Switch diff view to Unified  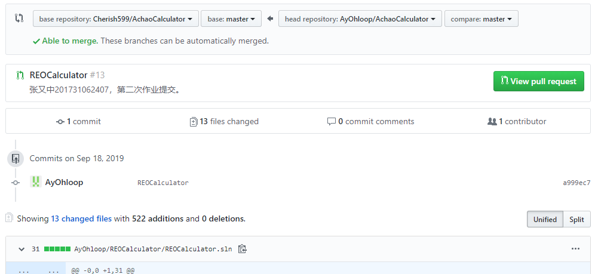(x=545, y=219)
